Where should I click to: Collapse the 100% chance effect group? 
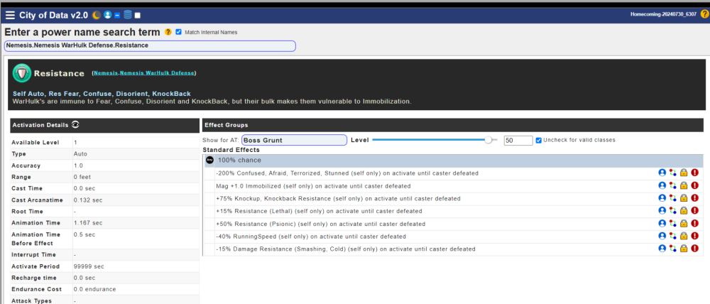tap(210, 161)
